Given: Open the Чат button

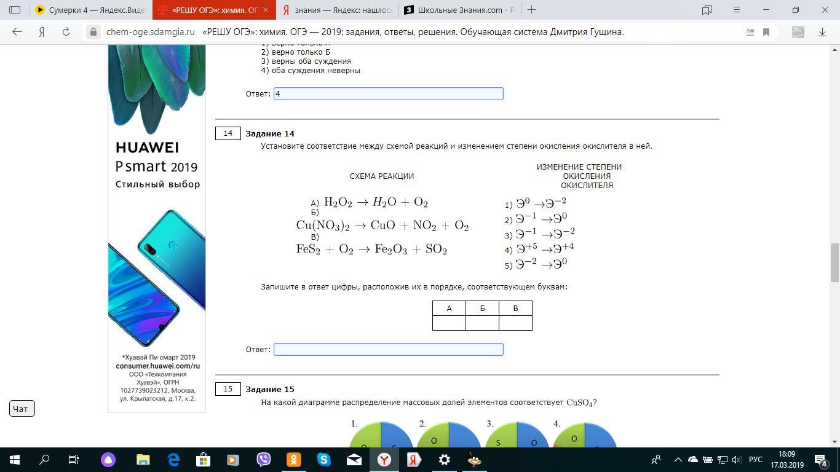Looking at the screenshot, I should tap(22, 409).
